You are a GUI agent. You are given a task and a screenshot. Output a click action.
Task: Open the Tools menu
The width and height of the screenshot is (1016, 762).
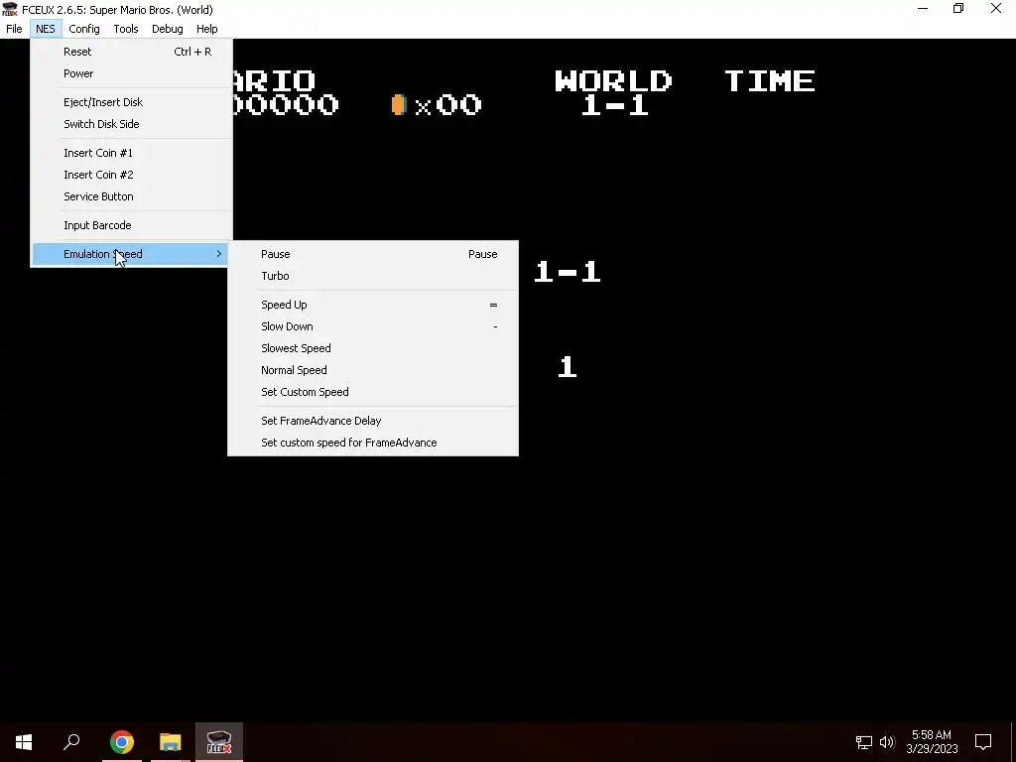point(126,29)
